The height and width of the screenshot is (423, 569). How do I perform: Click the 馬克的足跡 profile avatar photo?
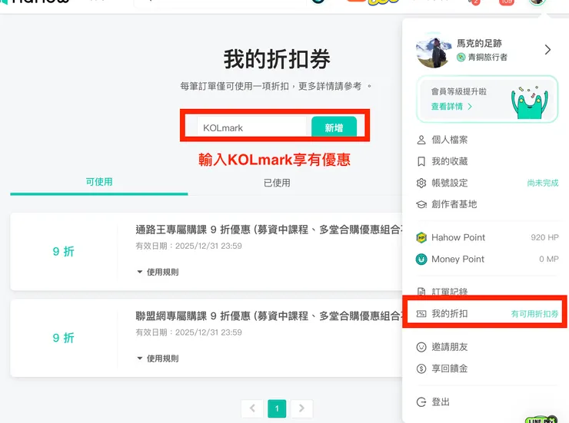coord(434,52)
